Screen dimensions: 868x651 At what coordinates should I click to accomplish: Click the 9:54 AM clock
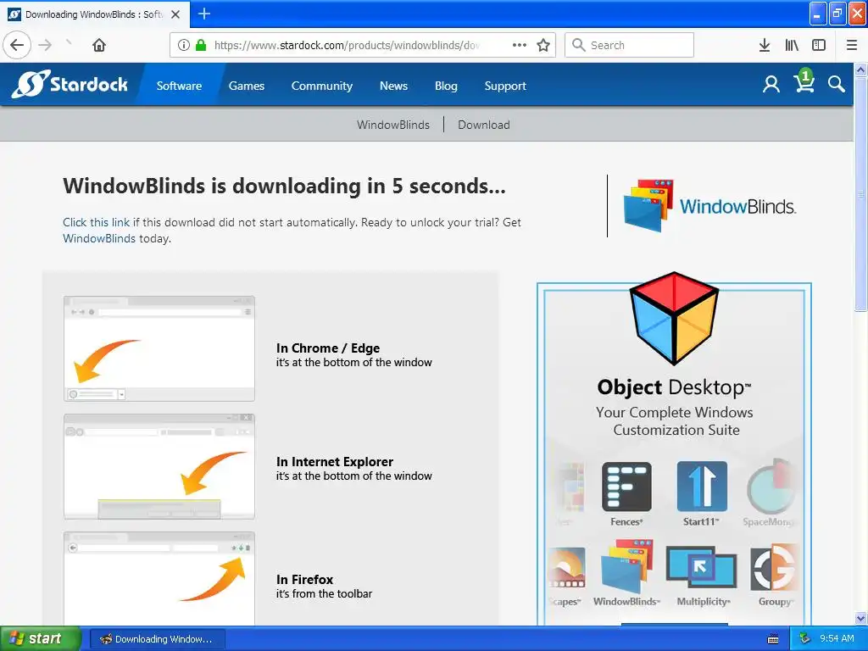[837, 639]
